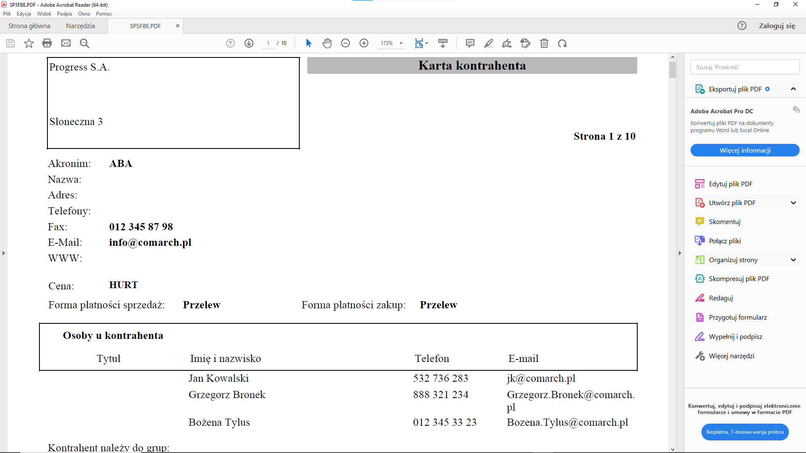This screenshot has width=806, height=453.
Task: Add a sticky note comment
Action: point(470,43)
